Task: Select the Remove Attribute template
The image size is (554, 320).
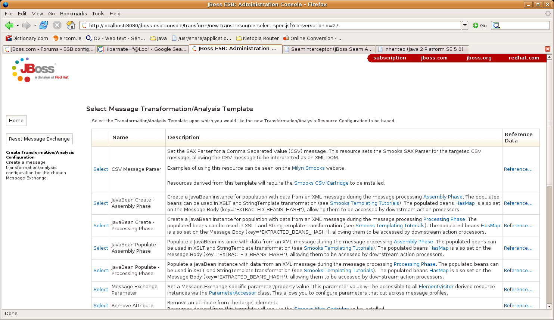Action: 101,305
